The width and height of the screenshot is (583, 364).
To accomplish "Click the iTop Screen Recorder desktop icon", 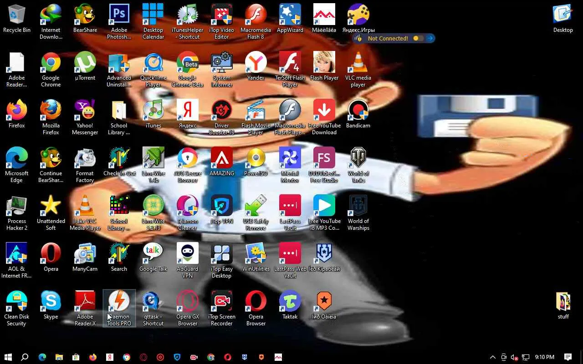I will (x=222, y=308).
